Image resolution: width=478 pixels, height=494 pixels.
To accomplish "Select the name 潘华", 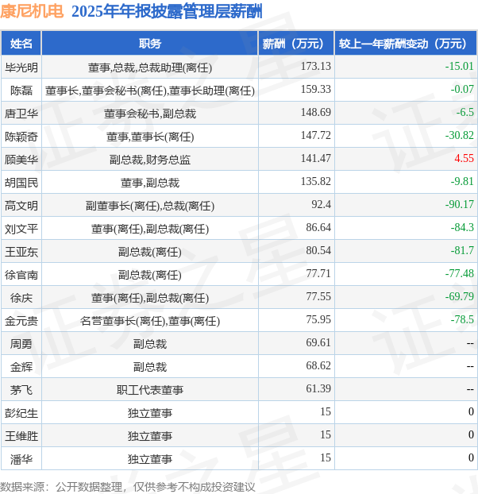I will (x=21, y=459).
